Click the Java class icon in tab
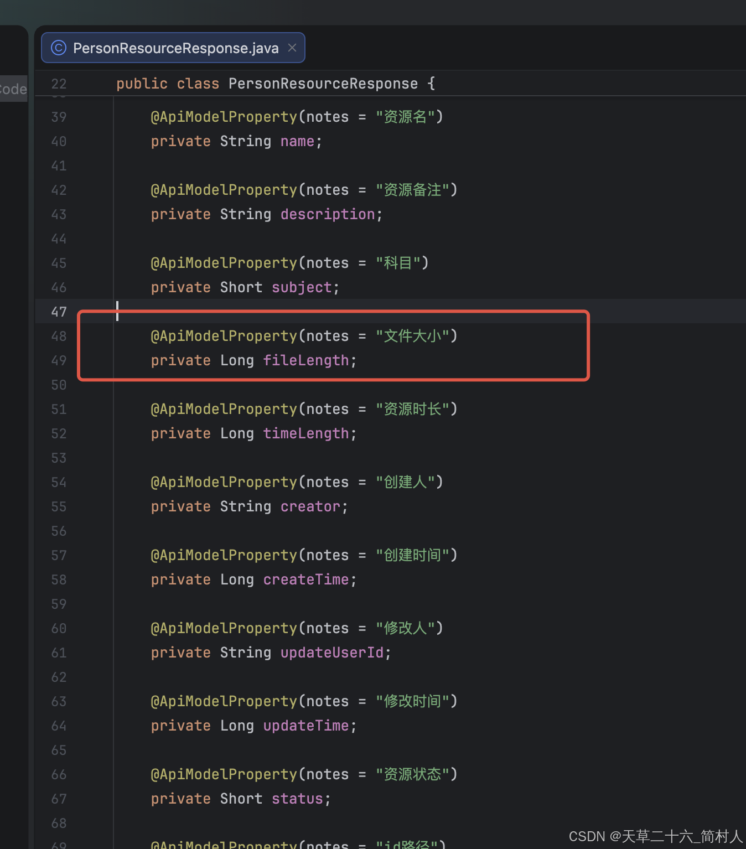 tap(58, 48)
